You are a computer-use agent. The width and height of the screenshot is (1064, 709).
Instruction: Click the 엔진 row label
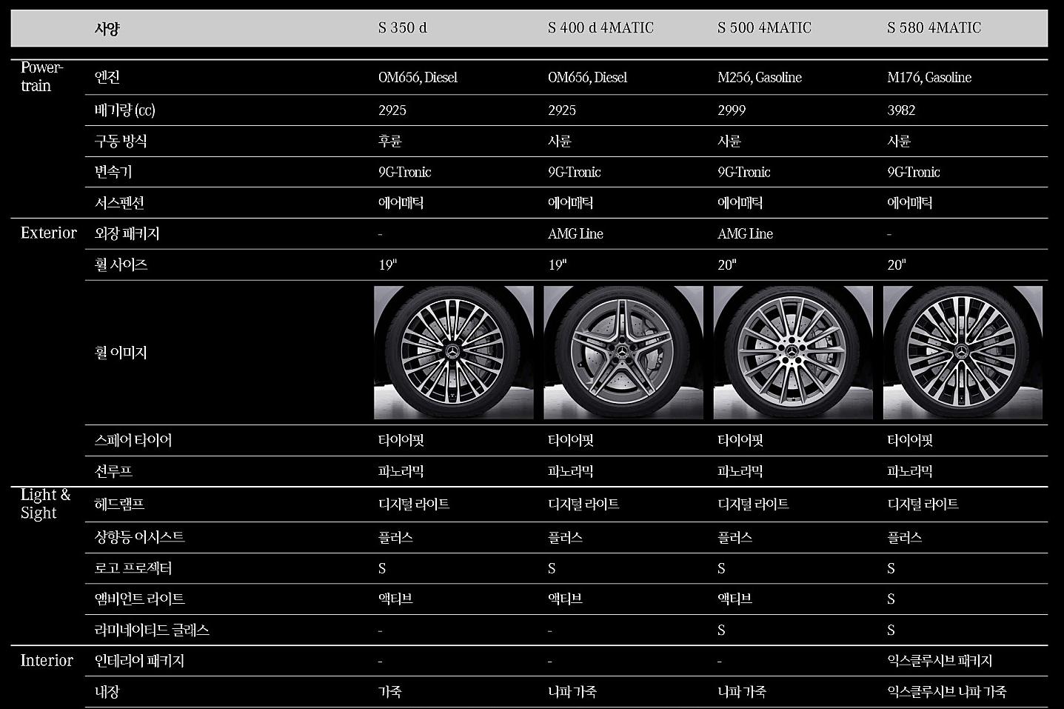[107, 77]
